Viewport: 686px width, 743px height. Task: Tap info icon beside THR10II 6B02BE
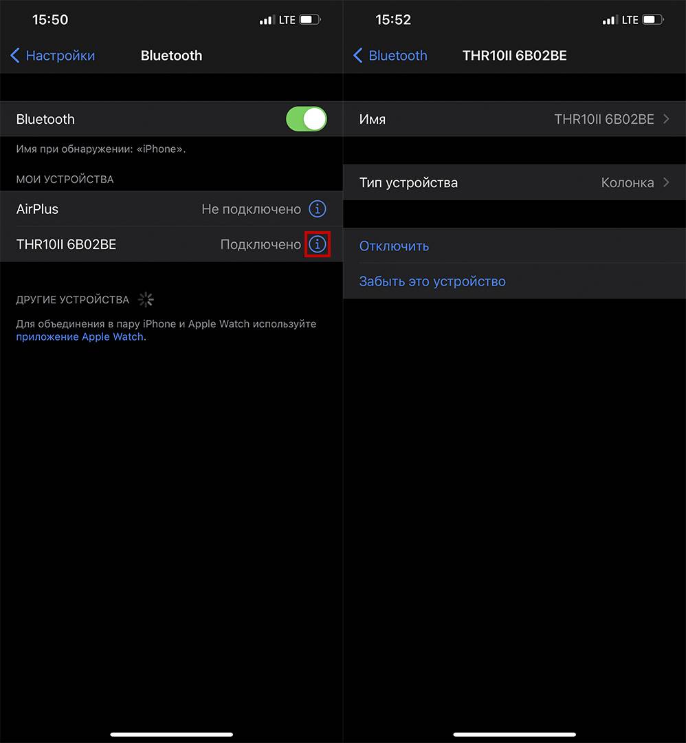(317, 244)
